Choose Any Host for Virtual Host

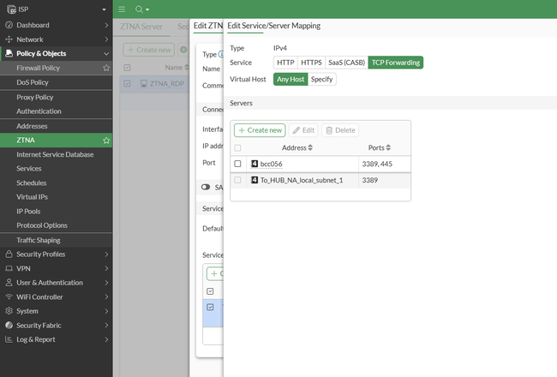[x=290, y=79]
